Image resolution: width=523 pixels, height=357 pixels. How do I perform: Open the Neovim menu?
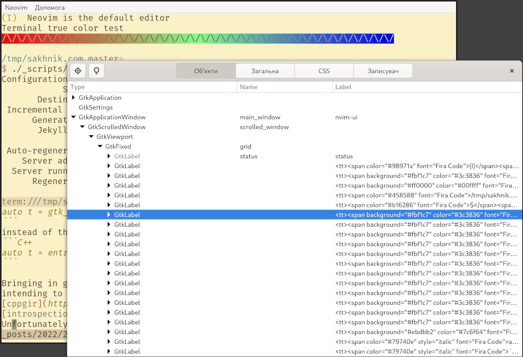click(x=16, y=7)
